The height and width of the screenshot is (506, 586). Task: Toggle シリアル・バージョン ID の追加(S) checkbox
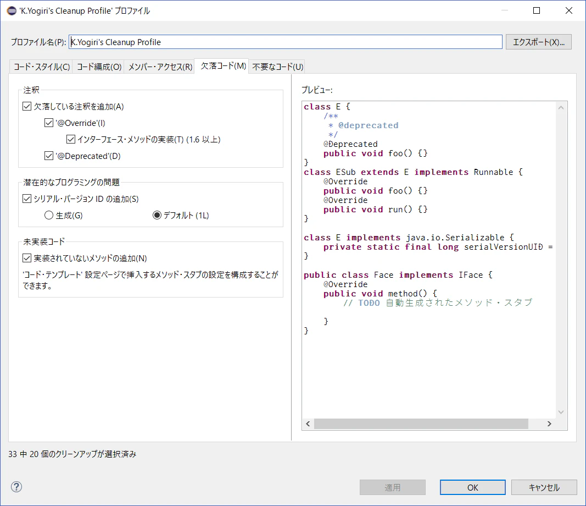tap(27, 199)
